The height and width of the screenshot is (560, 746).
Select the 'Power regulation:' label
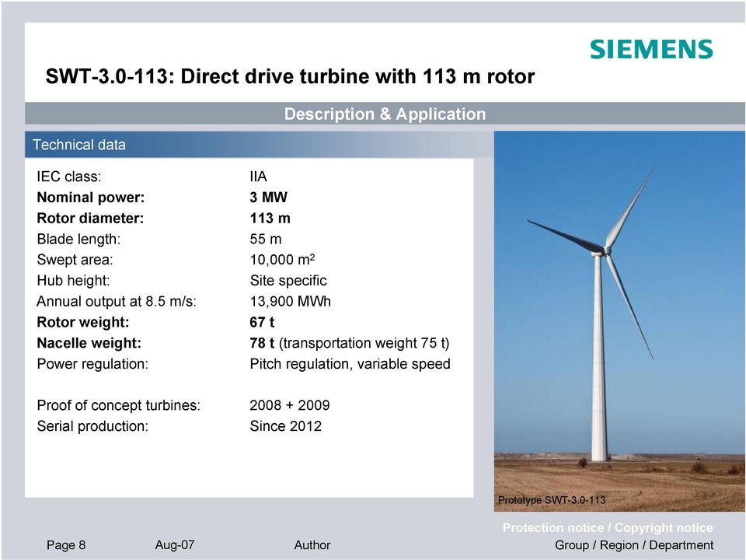[x=92, y=364]
